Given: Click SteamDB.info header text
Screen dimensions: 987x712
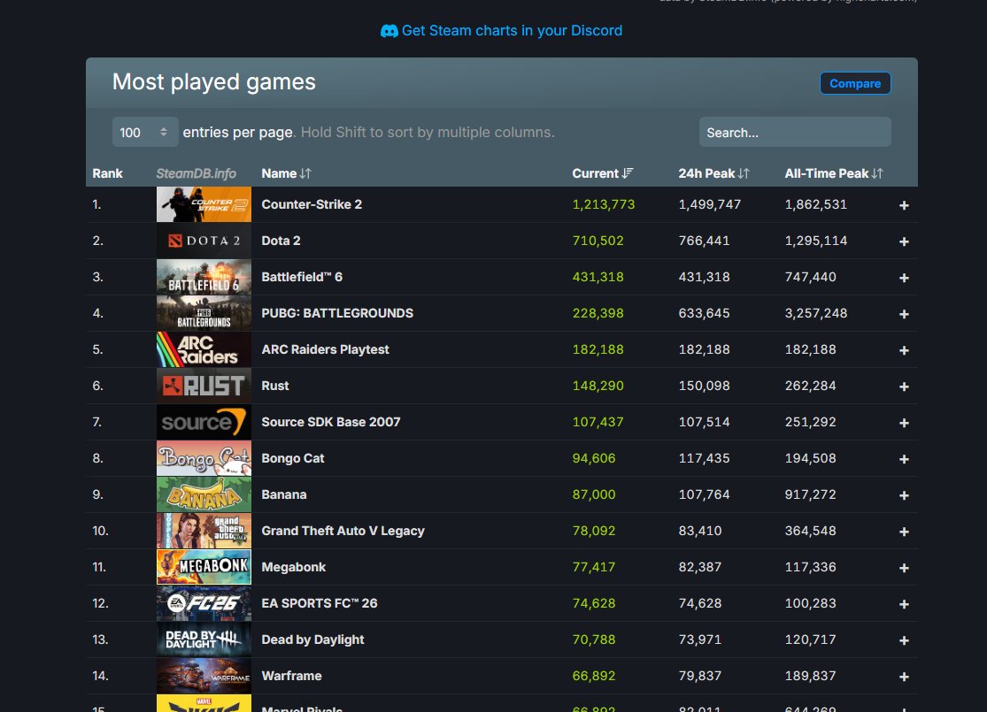Looking at the screenshot, I should coord(196,173).
